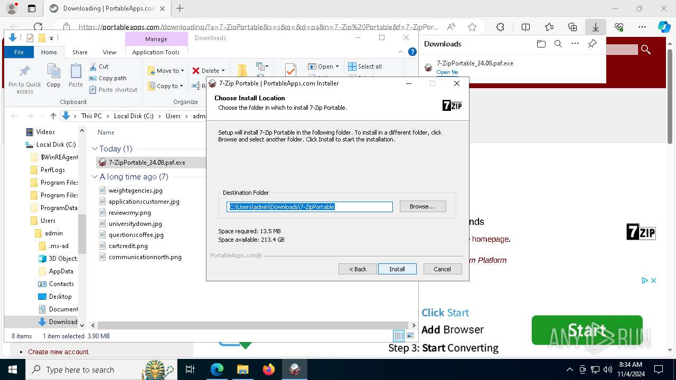Open Edge Settings and more menu
This screenshot has height=380, width=676.
[x=642, y=27]
